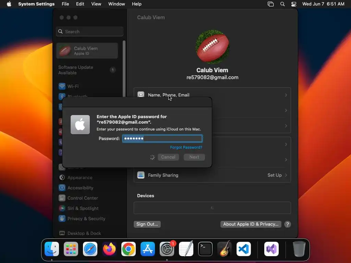The height and width of the screenshot is (263, 351).
Task: Click the Stage Manager icon in menu bar
Action: [x=270, y=4]
